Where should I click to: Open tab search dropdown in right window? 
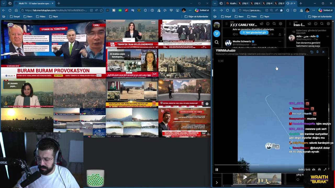(215, 3)
